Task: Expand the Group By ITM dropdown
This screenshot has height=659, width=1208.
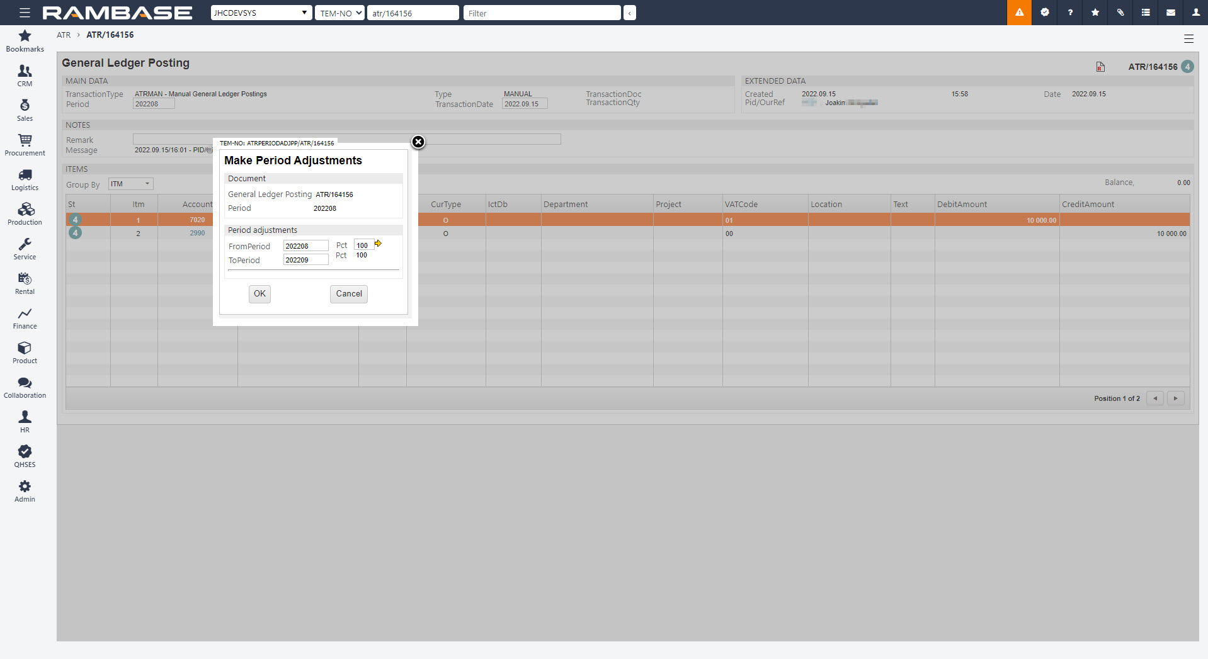Action: tap(130, 184)
